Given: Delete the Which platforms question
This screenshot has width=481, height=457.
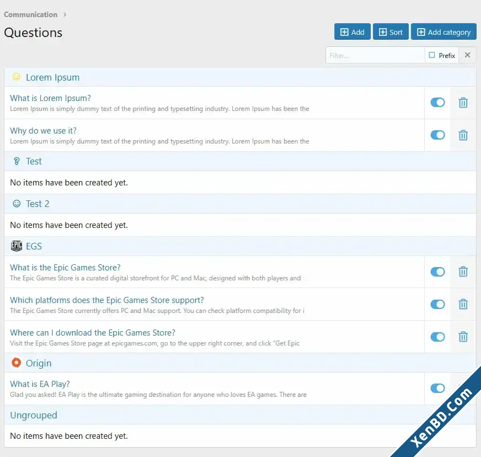Looking at the screenshot, I should tap(463, 304).
